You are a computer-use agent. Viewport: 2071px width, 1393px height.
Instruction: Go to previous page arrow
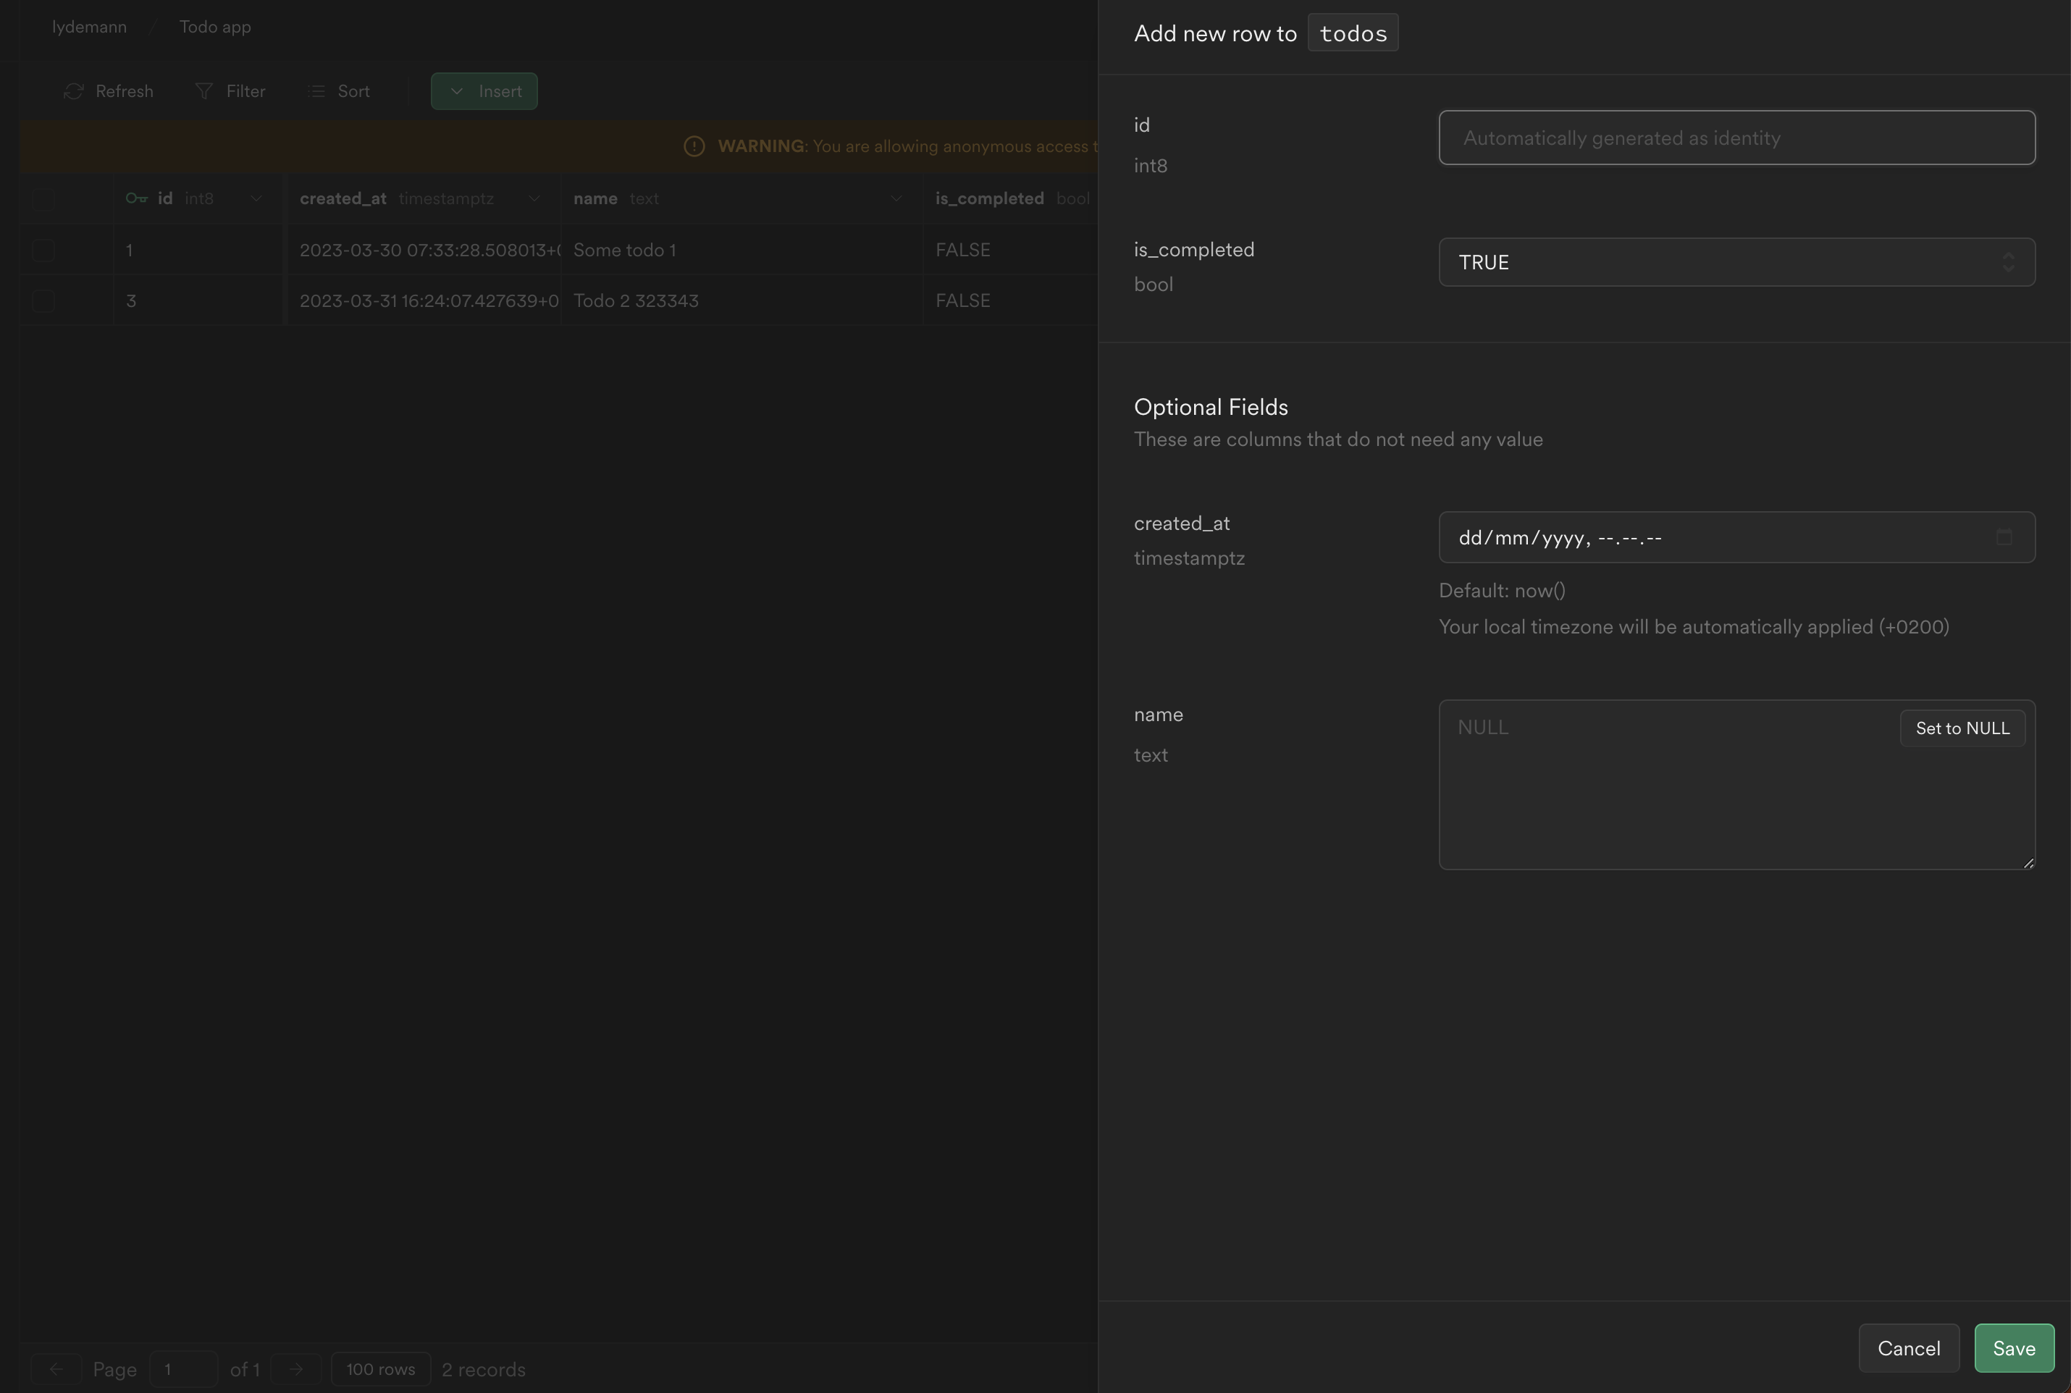click(x=56, y=1369)
